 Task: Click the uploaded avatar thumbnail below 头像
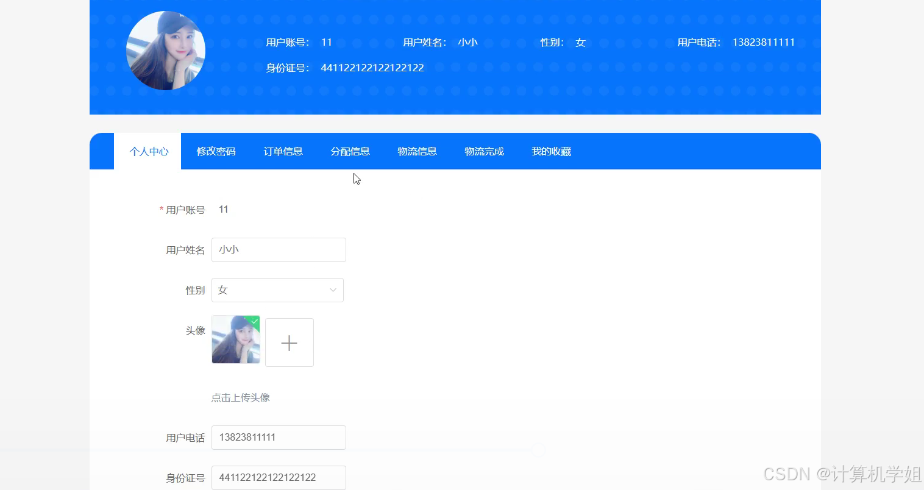(x=235, y=339)
